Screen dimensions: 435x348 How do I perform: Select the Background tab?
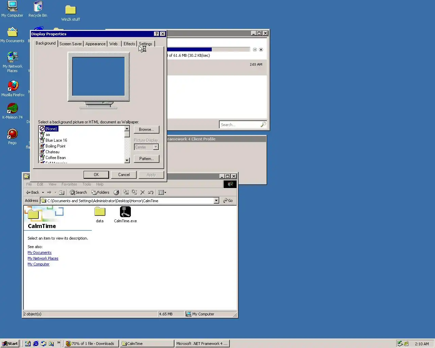[46, 43]
